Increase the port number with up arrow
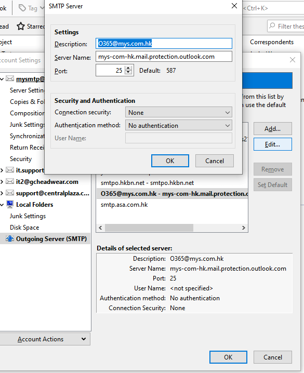This screenshot has height=373, width=304. [128, 68]
